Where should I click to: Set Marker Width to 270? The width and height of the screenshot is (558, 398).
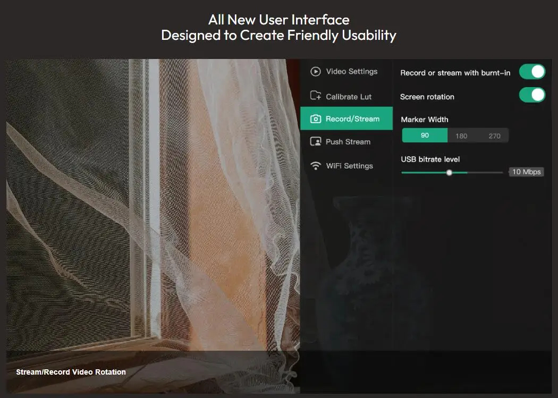click(x=495, y=135)
